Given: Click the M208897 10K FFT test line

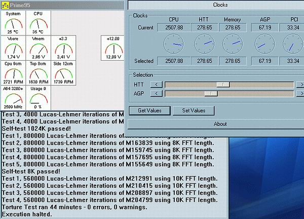Looking at the screenshot, I should (x=110, y=193).
